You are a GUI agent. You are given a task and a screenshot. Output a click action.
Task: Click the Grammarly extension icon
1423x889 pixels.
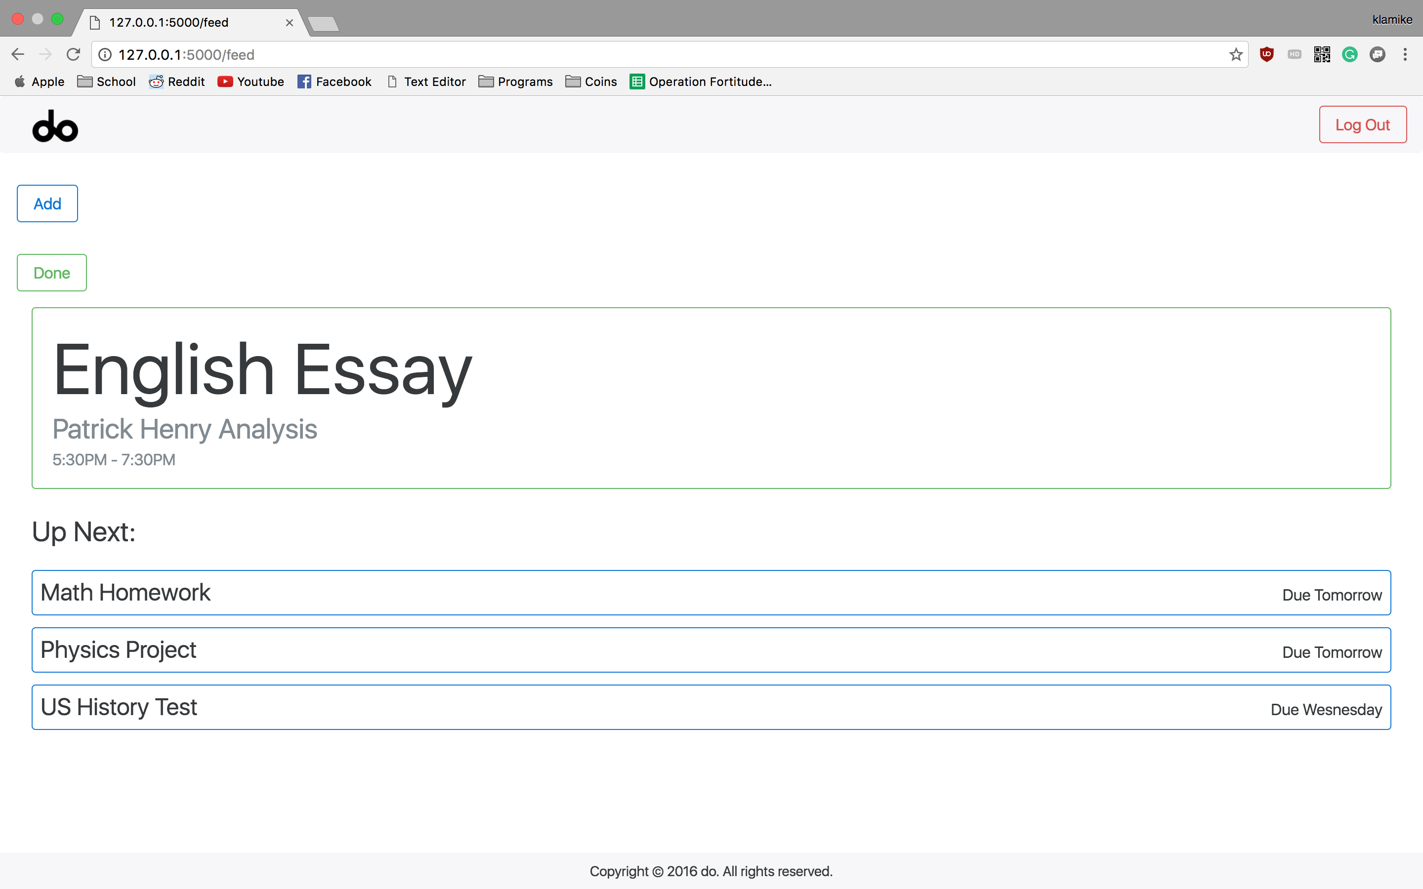[1349, 55]
